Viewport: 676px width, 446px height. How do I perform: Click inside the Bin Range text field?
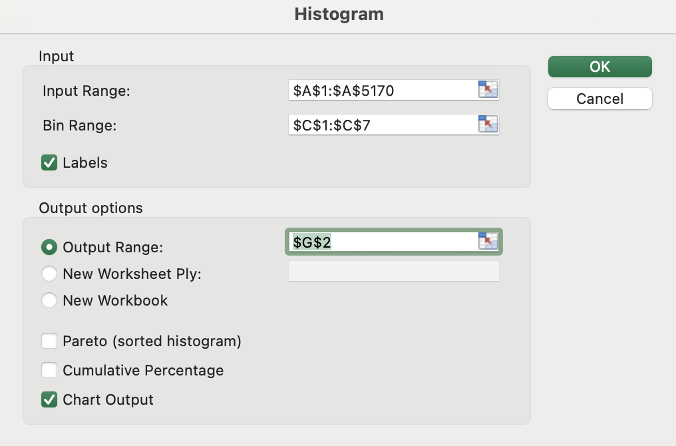click(x=383, y=124)
